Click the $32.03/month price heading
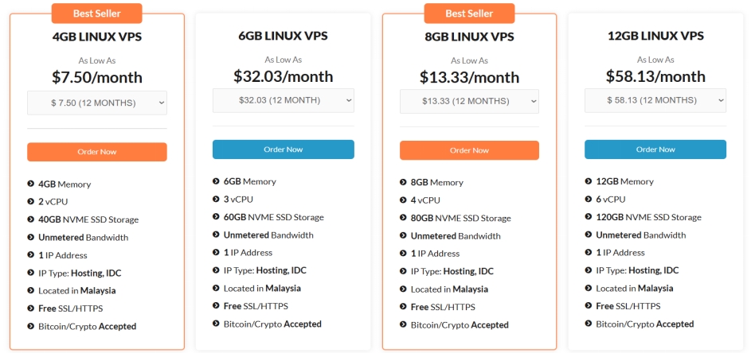 pos(284,76)
